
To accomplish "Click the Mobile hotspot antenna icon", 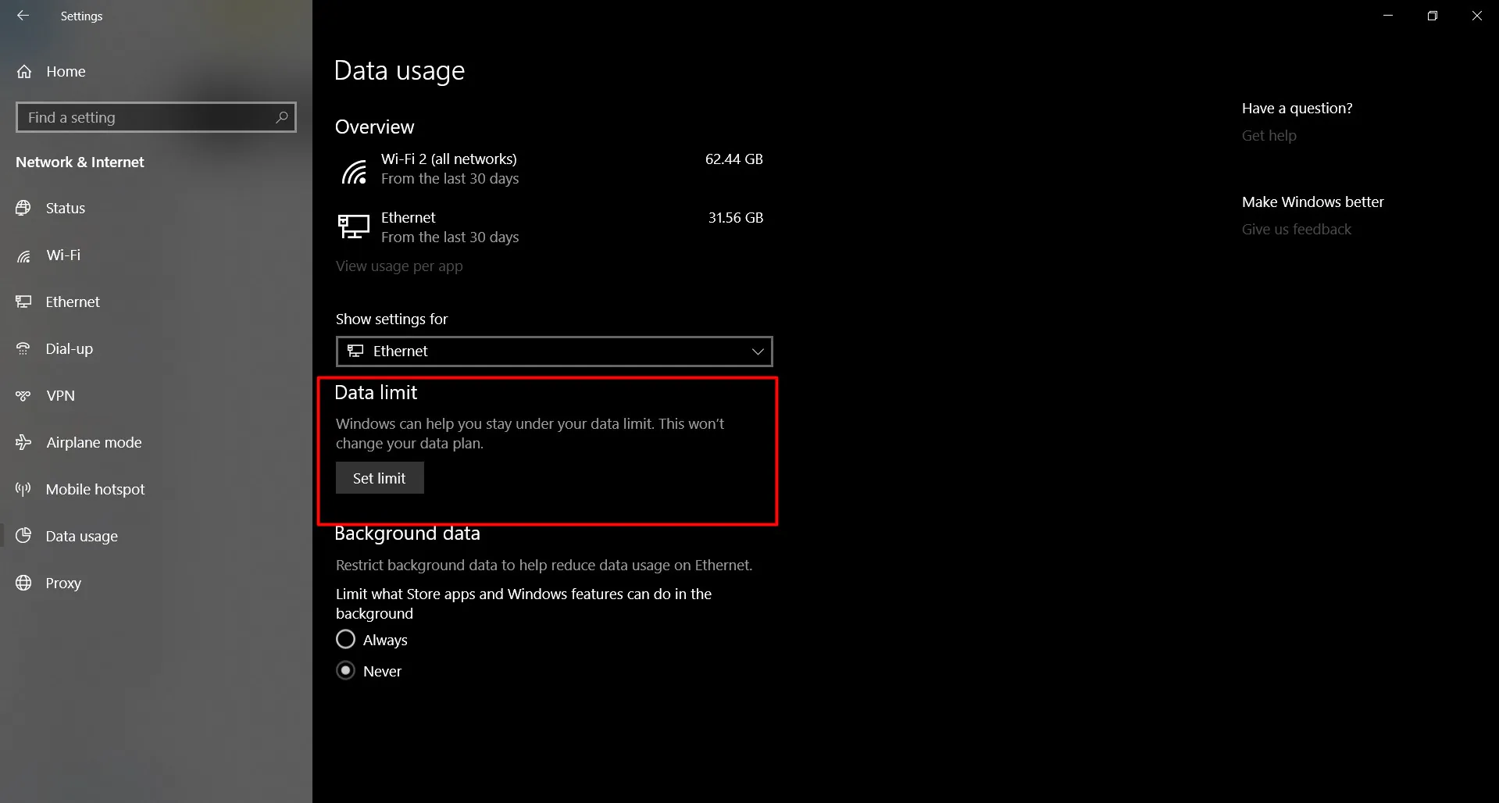I will [x=23, y=489].
